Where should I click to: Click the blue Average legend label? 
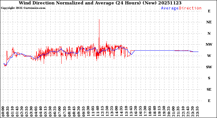click(170, 8)
